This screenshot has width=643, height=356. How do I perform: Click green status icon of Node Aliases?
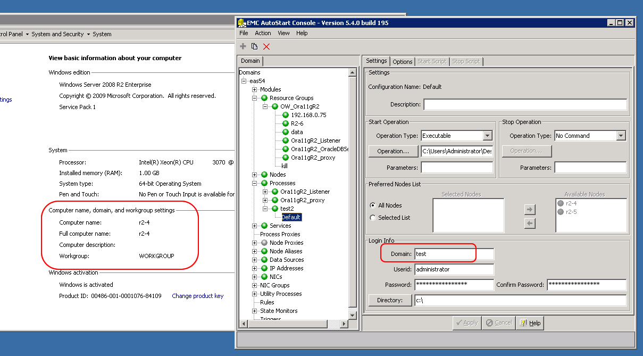(x=264, y=251)
